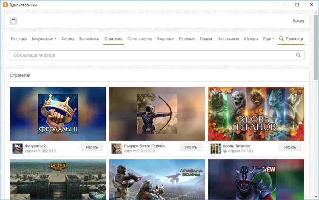Click the user avatar icon in header
The image size is (319, 200).
click(x=14, y=21)
